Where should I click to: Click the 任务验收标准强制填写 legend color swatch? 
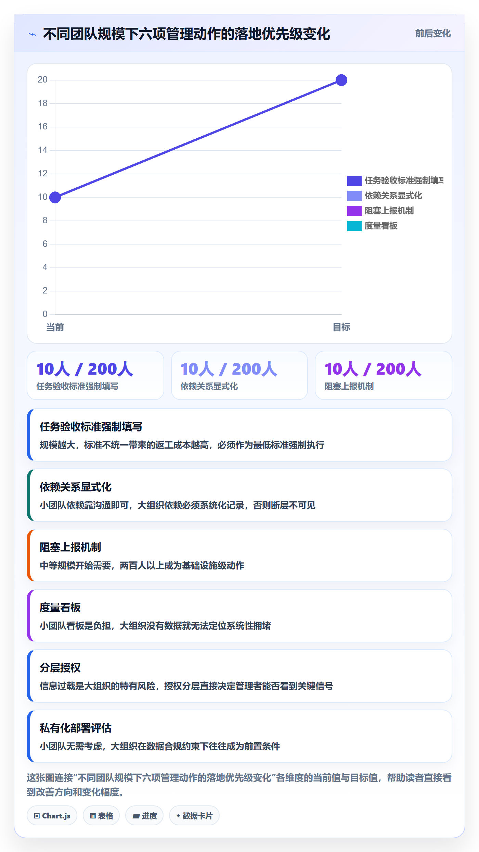354,180
